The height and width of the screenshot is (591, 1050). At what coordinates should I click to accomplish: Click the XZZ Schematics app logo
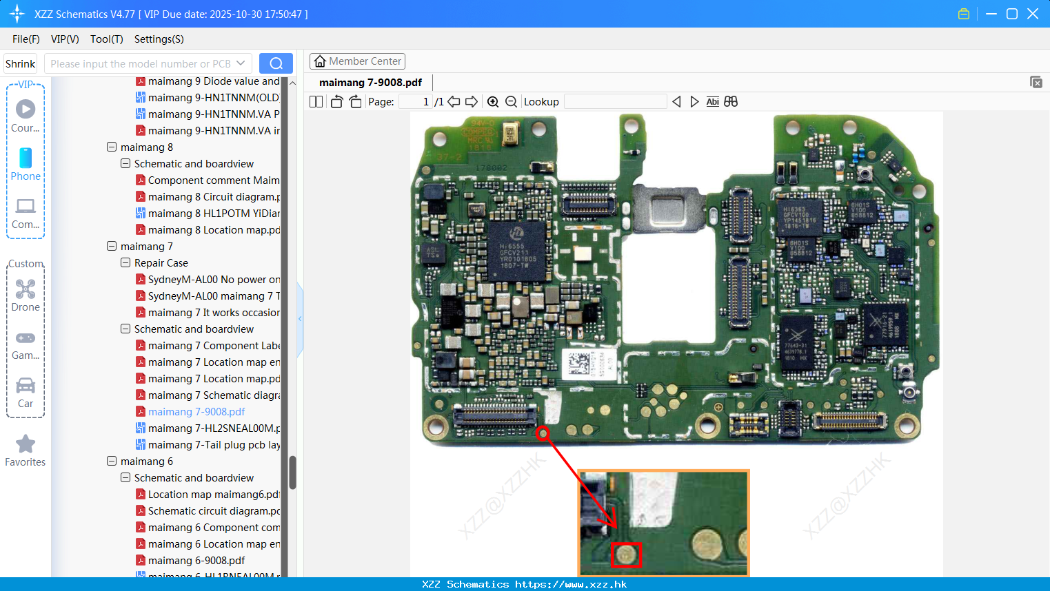click(17, 14)
